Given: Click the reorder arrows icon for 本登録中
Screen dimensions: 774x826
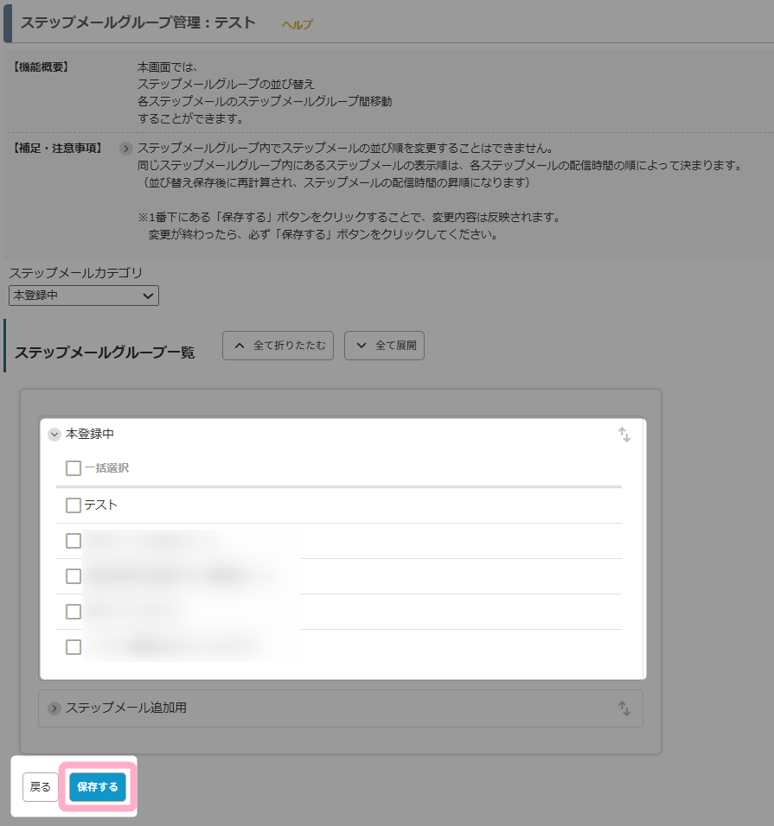Looking at the screenshot, I should (x=624, y=435).
